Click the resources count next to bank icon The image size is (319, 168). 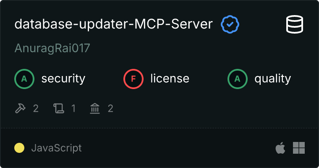[110, 108]
